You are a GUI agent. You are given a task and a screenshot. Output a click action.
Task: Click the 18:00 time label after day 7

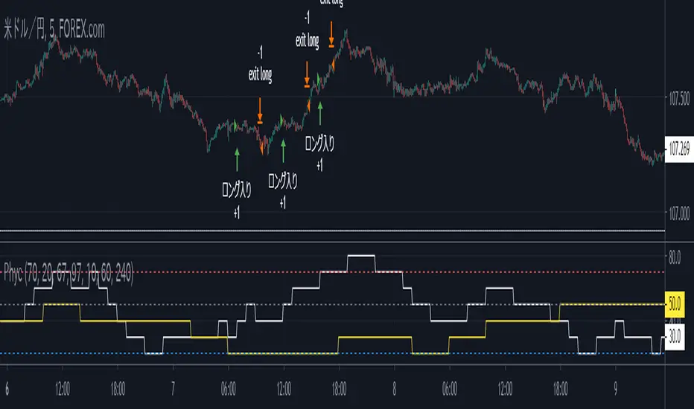point(339,389)
